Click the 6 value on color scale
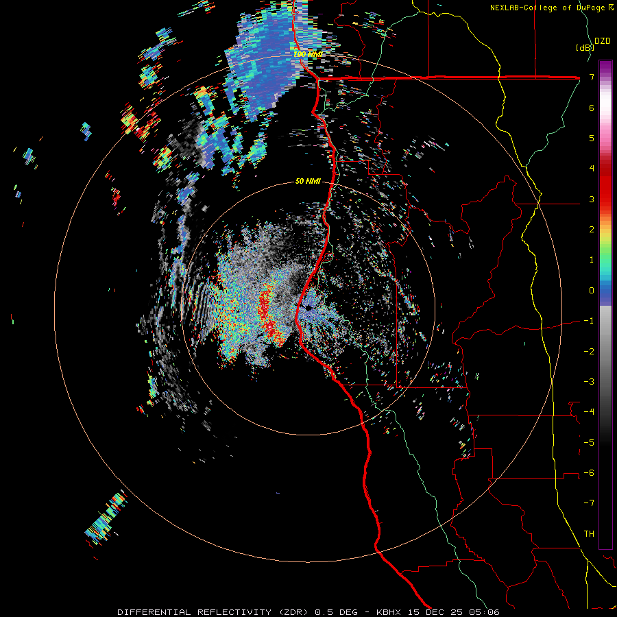Viewport: 617px width, 617px height. coord(592,108)
